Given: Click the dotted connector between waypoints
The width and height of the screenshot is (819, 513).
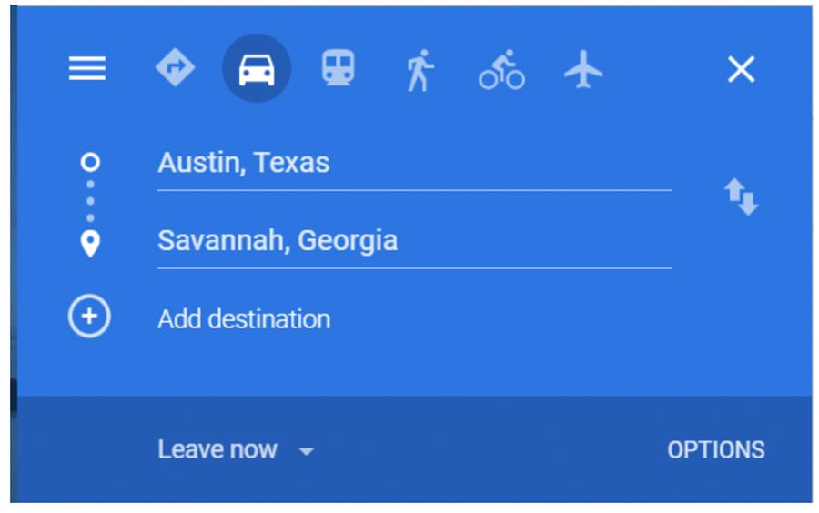Looking at the screenshot, I should [90, 204].
